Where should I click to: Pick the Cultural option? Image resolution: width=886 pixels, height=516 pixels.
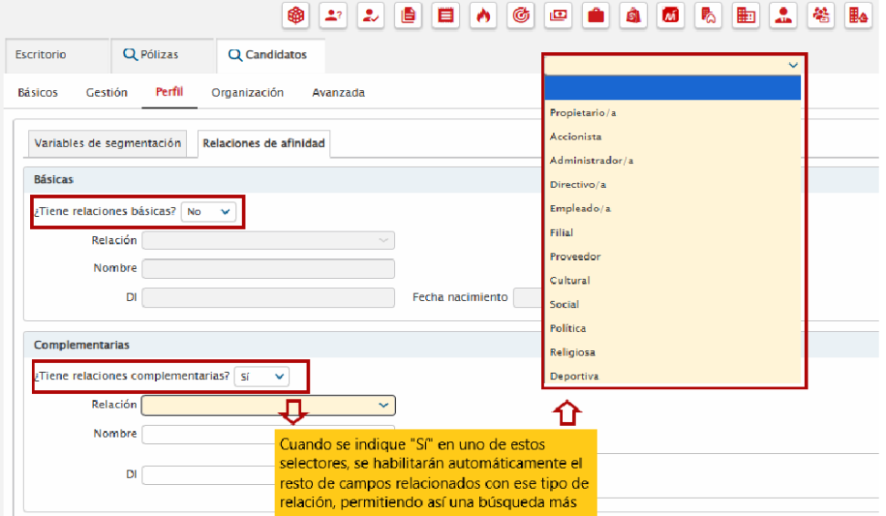[x=672, y=281]
